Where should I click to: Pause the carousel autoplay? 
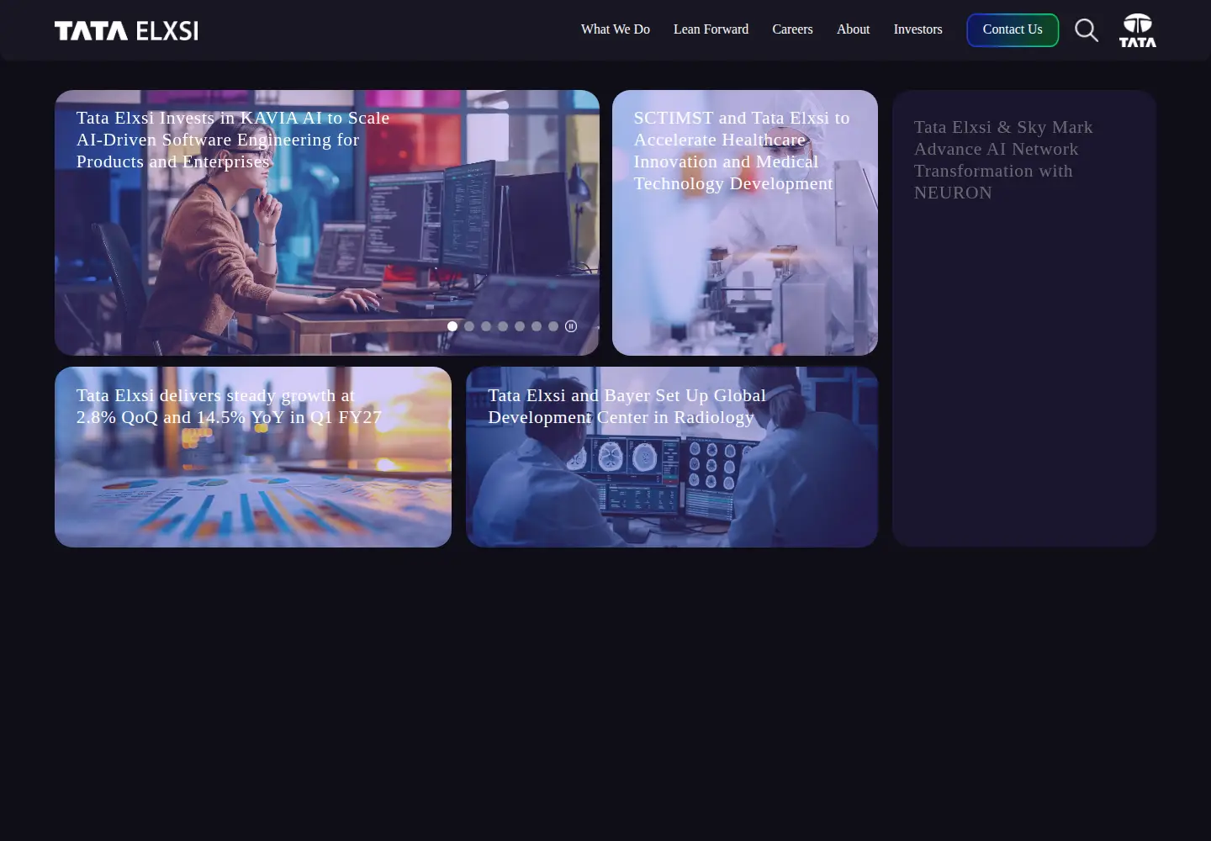[571, 326]
